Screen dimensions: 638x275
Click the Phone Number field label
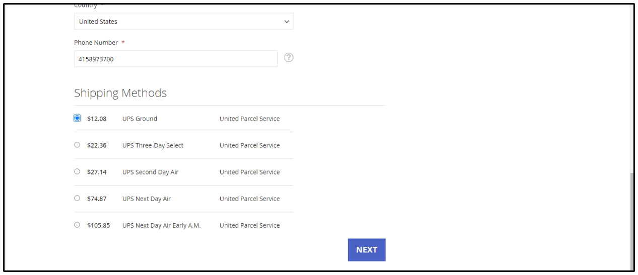click(x=96, y=43)
